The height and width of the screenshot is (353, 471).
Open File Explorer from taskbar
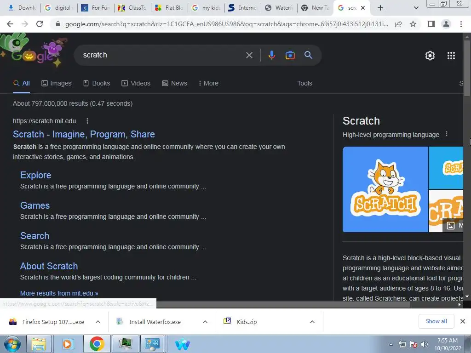click(x=39, y=344)
